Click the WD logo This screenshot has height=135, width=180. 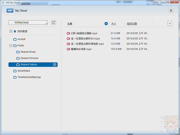pos(10,11)
